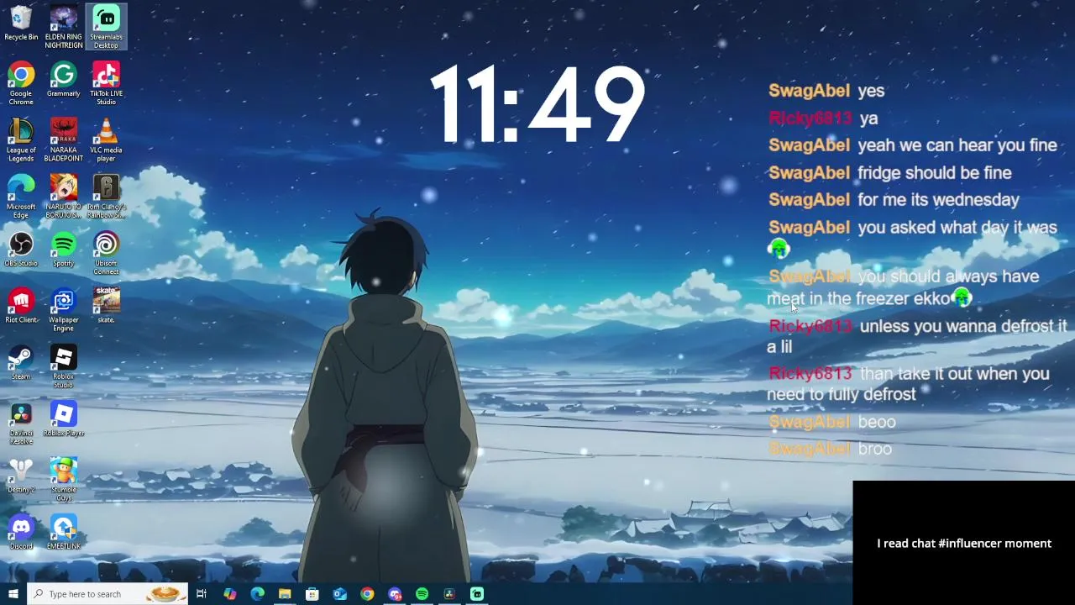This screenshot has height=605, width=1075.
Task: Open the Windows Start menu
Action: (x=13, y=594)
